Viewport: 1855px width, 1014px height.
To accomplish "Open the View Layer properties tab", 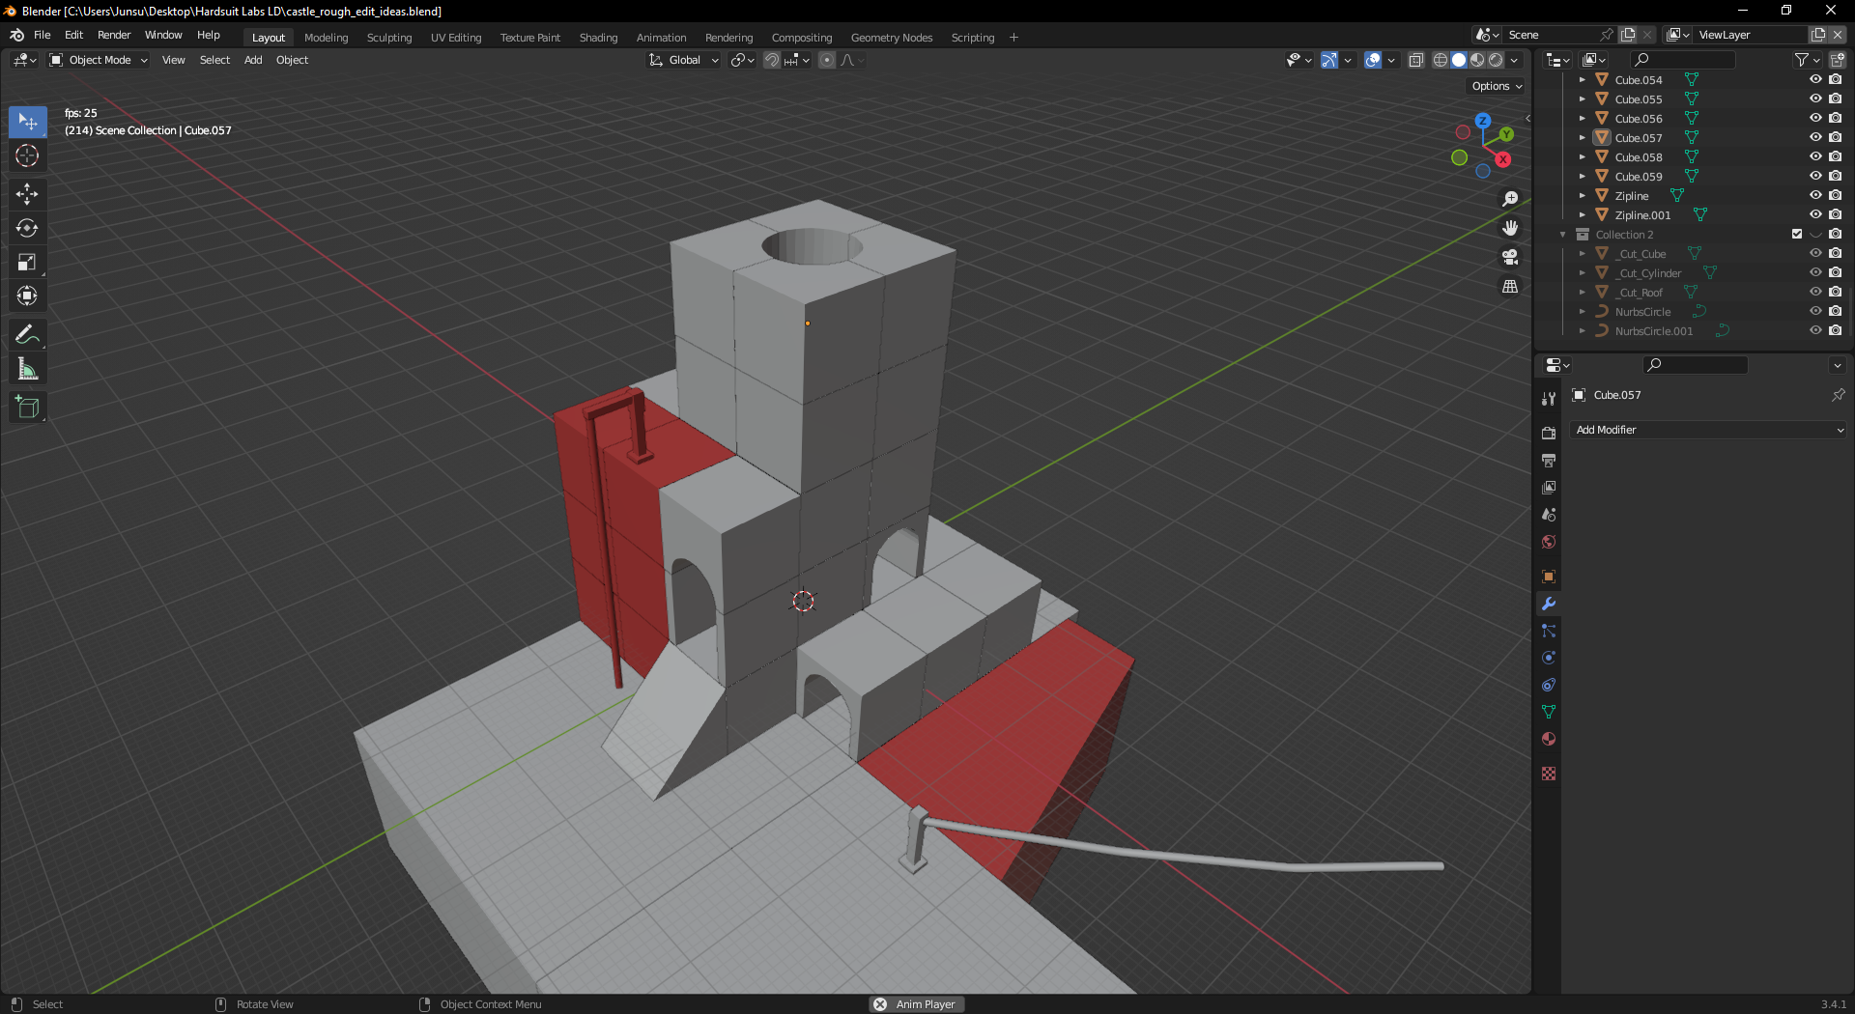I will [x=1549, y=488].
